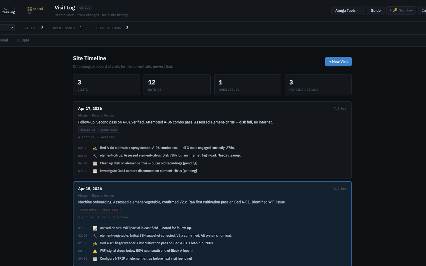The width and height of the screenshot is (426, 266).
Task: Click tractor icon on Bed A-01 finger weeder entry
Action: pos(95,243)
